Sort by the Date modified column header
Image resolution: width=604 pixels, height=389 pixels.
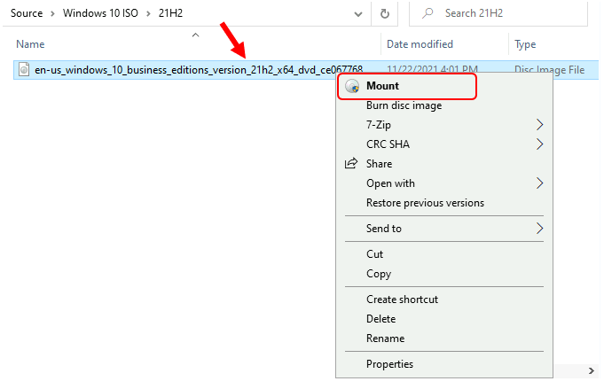tap(420, 44)
